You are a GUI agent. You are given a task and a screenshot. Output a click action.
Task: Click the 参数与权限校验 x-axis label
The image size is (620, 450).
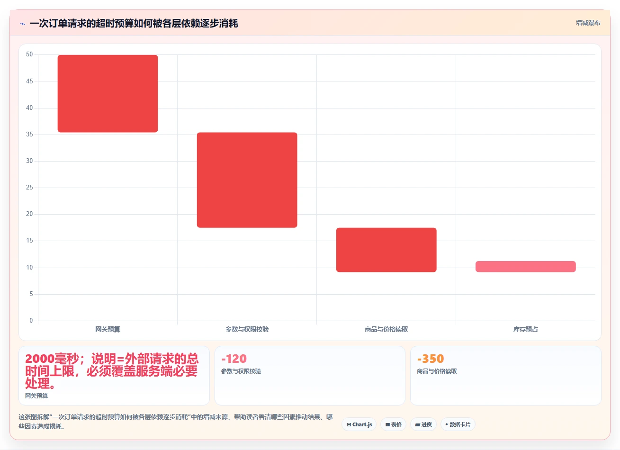(247, 329)
